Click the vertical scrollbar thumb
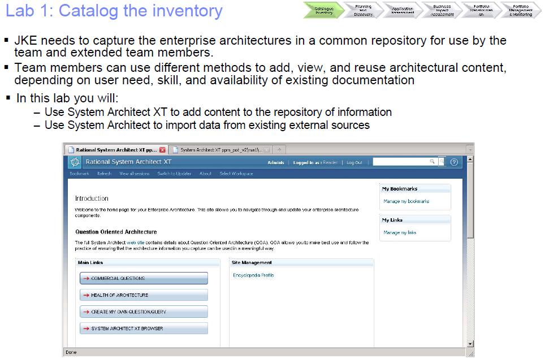Viewport: 545px width, 363px height. [470, 200]
